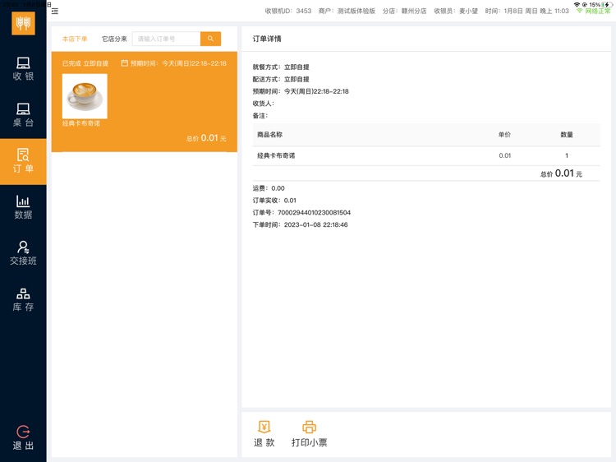Open the 交接班 shift handover section

click(23, 253)
